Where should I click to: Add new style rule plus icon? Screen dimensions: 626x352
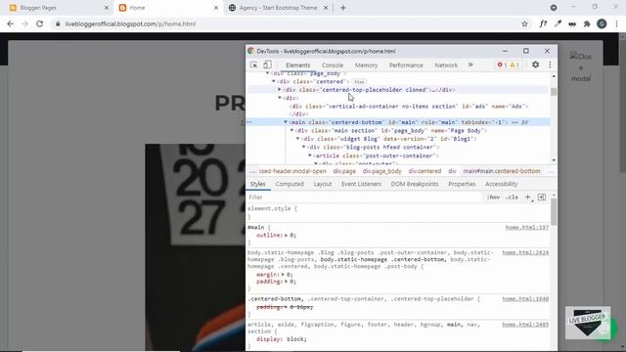click(x=528, y=198)
